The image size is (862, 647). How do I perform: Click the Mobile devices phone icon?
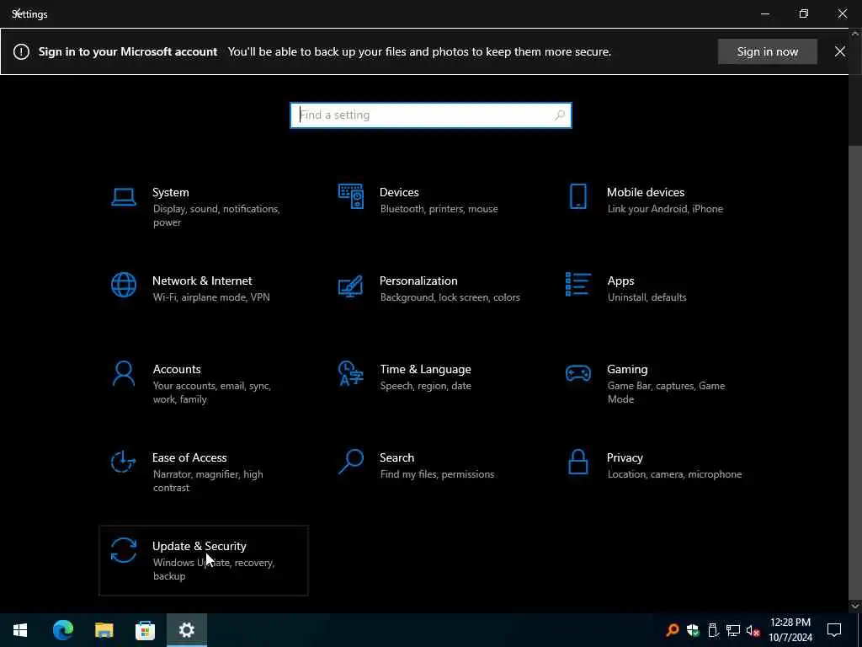577,196
